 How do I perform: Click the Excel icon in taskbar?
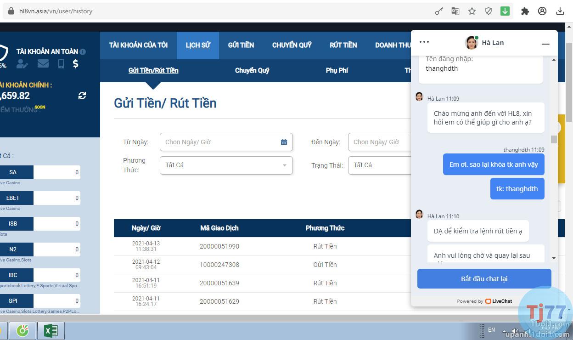[x=51, y=330]
